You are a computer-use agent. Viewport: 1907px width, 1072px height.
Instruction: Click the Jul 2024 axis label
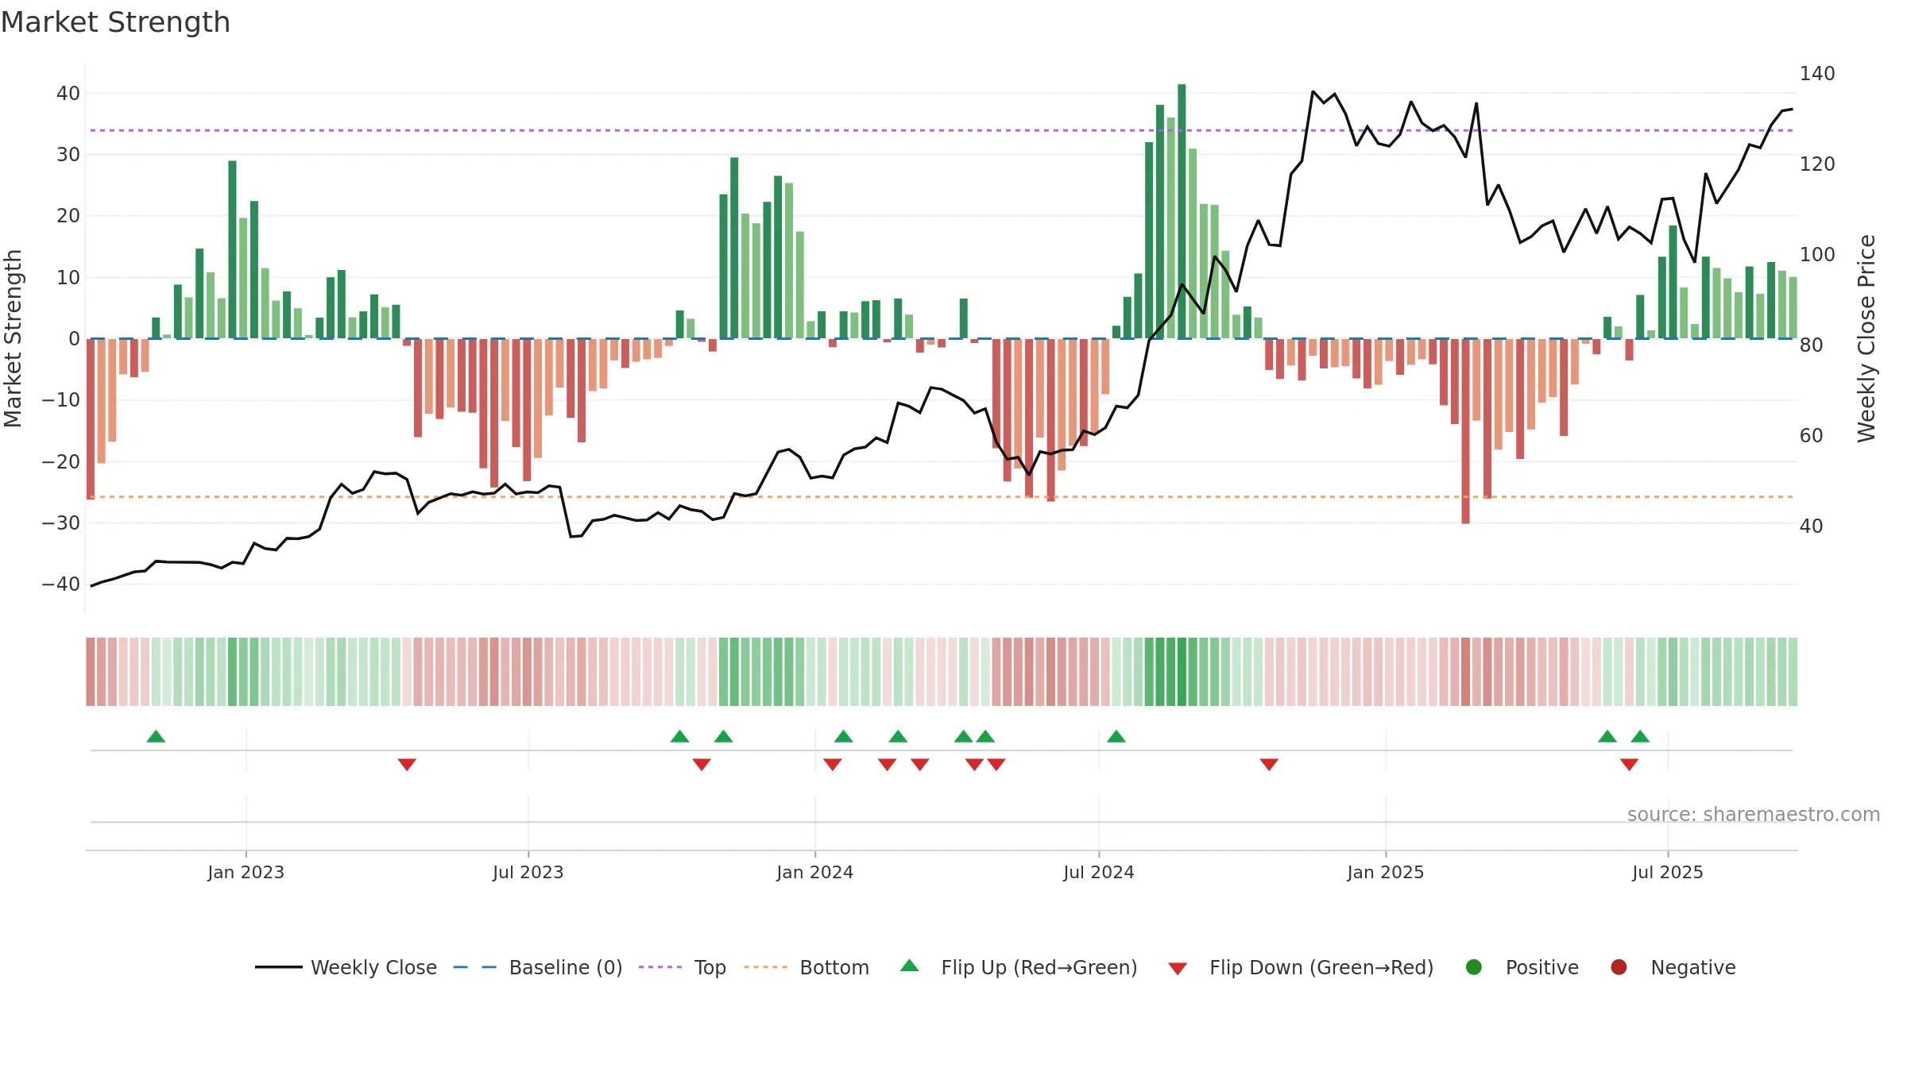pos(1099,873)
